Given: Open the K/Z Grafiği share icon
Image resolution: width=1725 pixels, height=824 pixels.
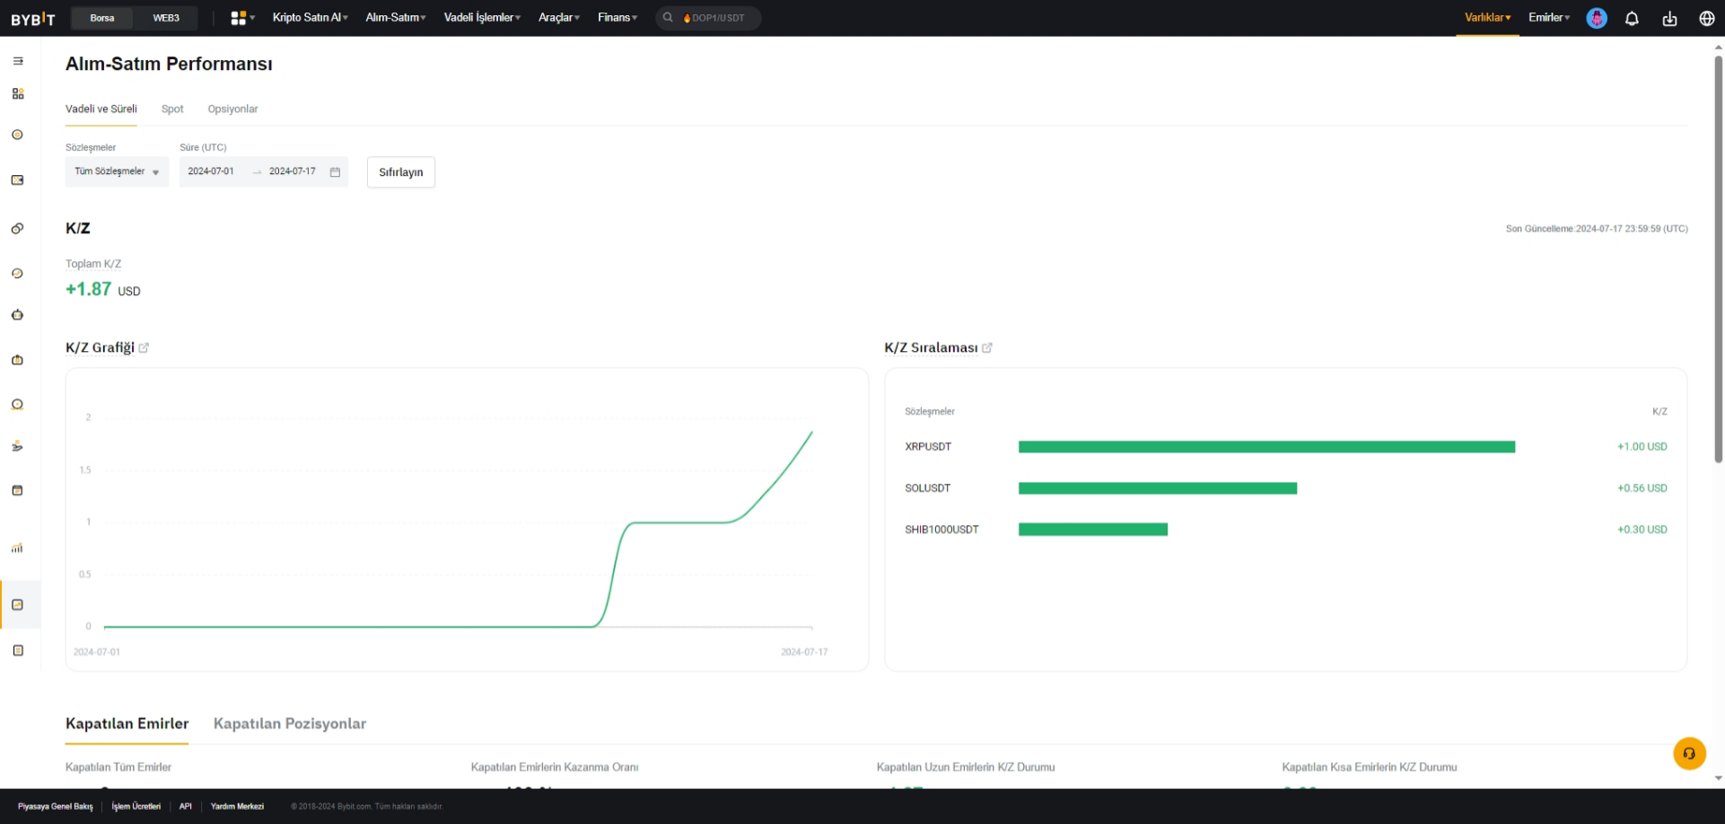Looking at the screenshot, I should 144,348.
